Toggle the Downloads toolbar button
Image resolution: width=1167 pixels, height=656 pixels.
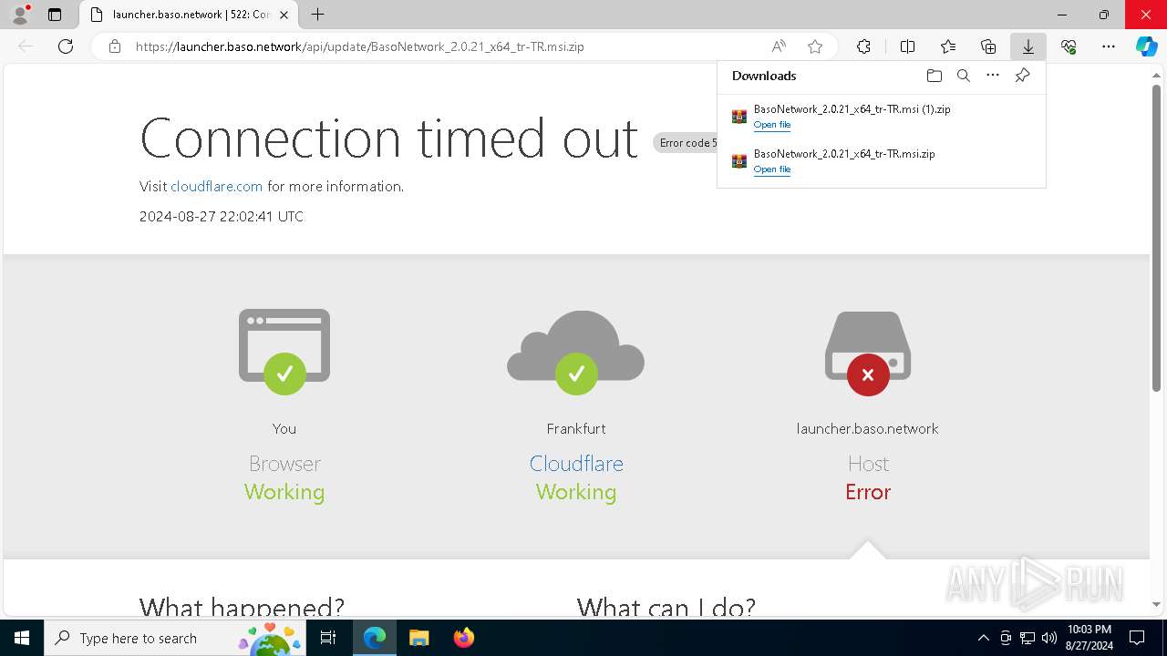1028,46
